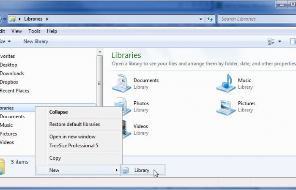The width and height of the screenshot is (296, 190).
Task: Toggle the preview pane icon
Action: (293, 41)
